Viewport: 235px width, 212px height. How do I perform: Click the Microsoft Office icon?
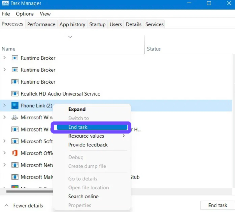point(15,153)
